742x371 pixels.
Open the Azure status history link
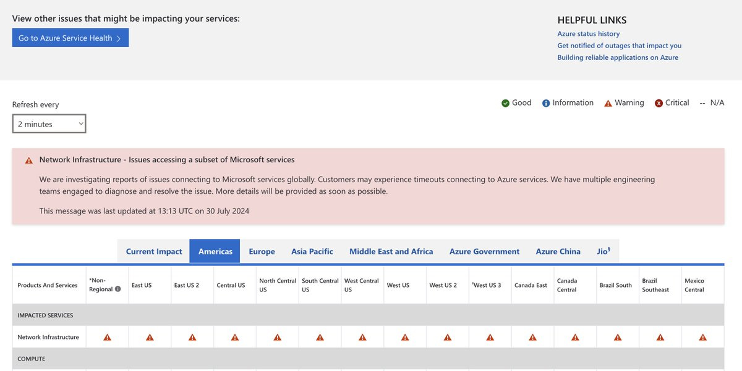[x=589, y=34]
